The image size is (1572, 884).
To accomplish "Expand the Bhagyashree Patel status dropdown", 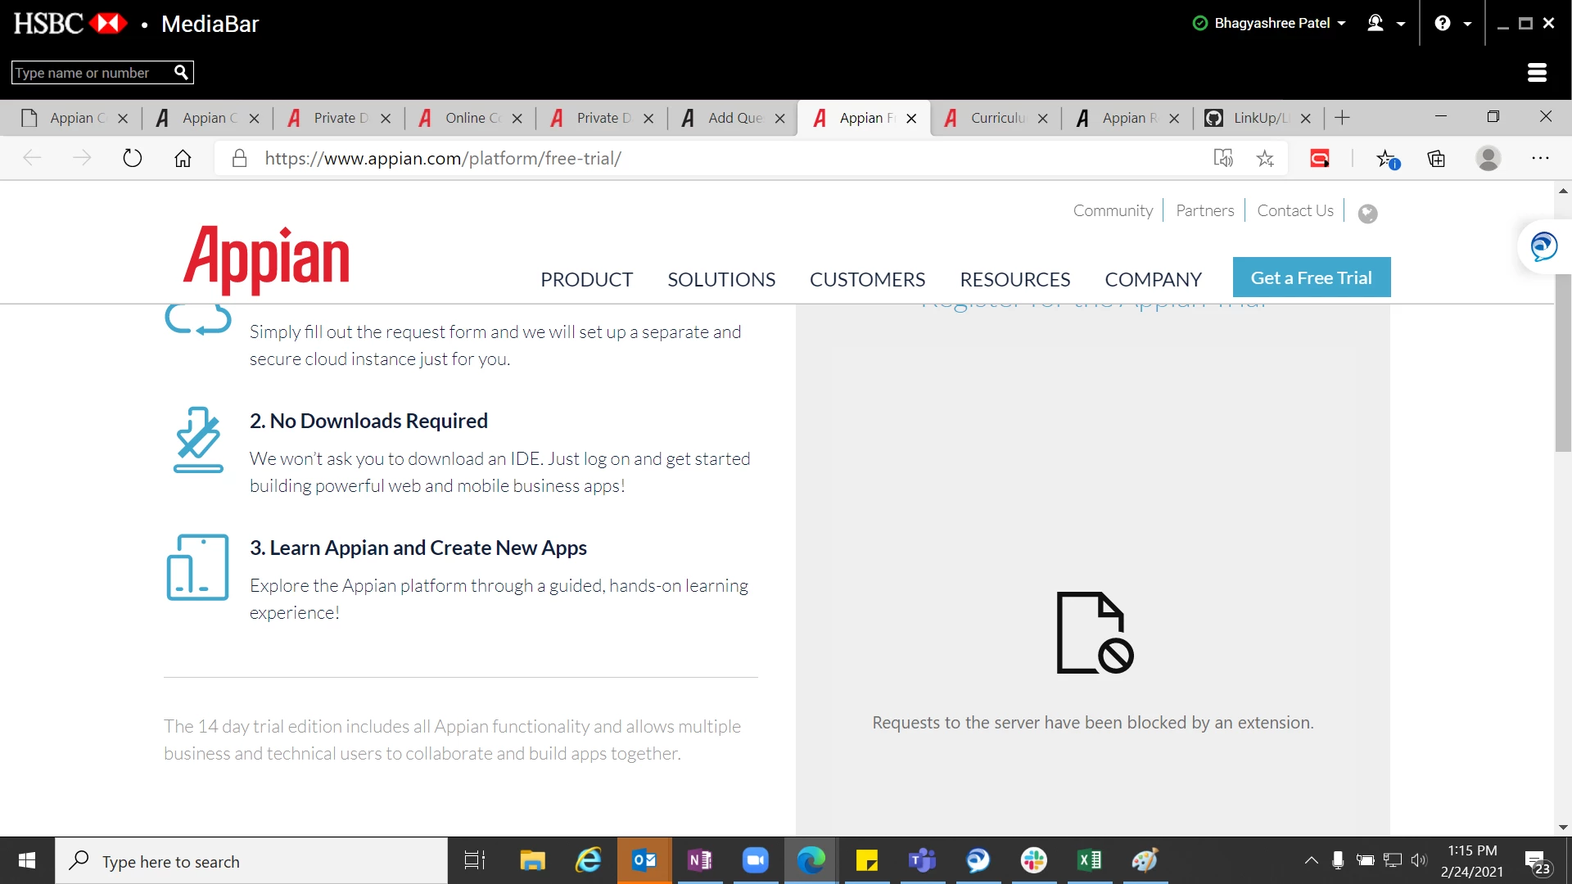I will [1341, 24].
